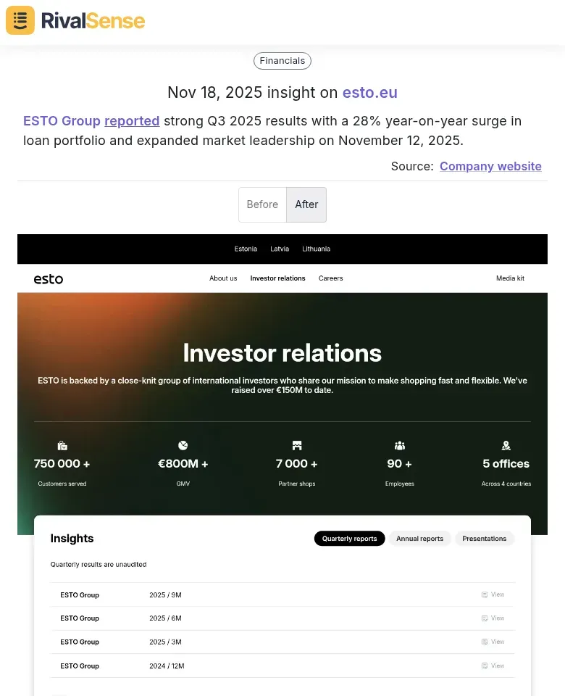565x696 pixels.
Task: Open the reported hyperlink in the summary
Action: point(132,121)
